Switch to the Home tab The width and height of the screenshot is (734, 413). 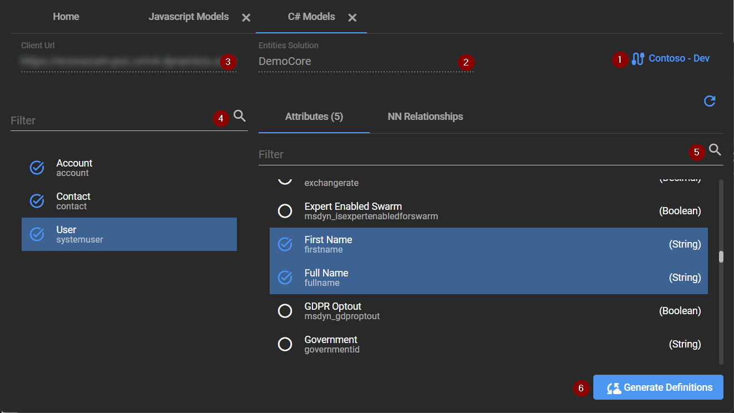click(x=66, y=17)
